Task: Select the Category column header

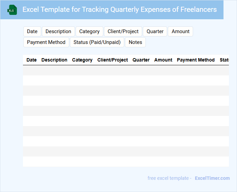Action: point(82,60)
